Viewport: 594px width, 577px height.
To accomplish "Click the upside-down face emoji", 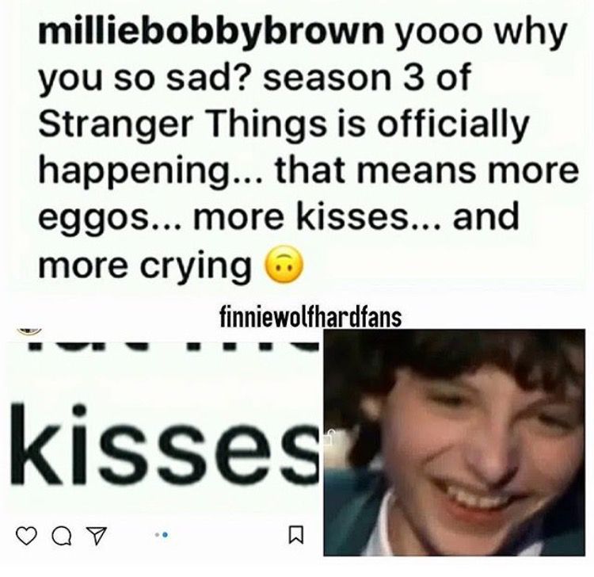I will pos(284,264).
